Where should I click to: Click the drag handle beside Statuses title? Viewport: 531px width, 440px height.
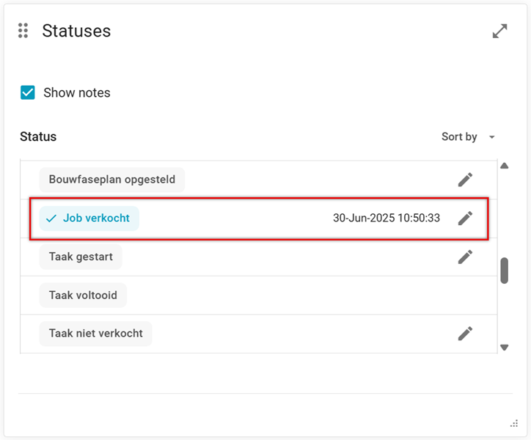click(x=23, y=31)
